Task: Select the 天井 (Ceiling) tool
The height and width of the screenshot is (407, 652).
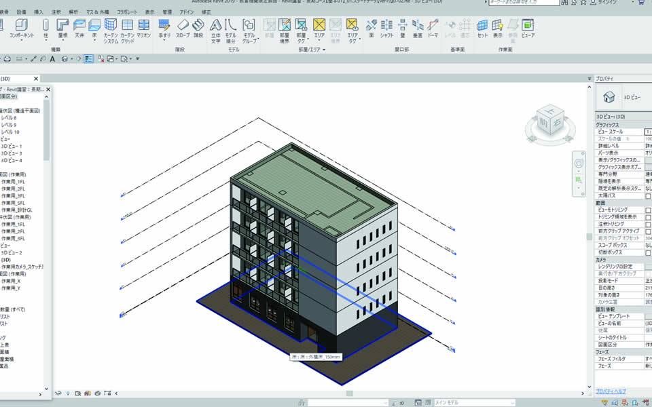Action: pos(79,28)
